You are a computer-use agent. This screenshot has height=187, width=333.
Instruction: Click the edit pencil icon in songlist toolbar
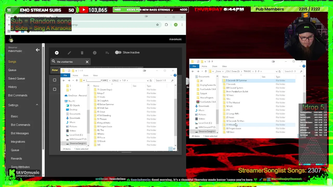(69, 53)
